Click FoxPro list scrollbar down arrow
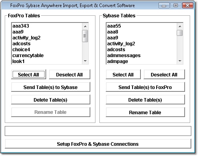 click(85, 61)
